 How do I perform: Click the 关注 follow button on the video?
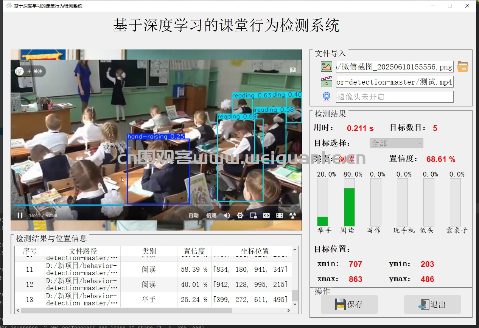click(x=35, y=71)
